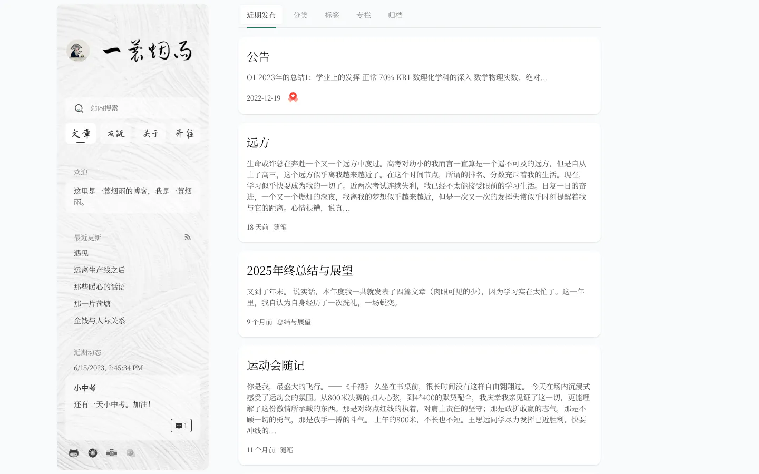Open the chat bubble icon link
Screen dimensions: 759x474
131,453
